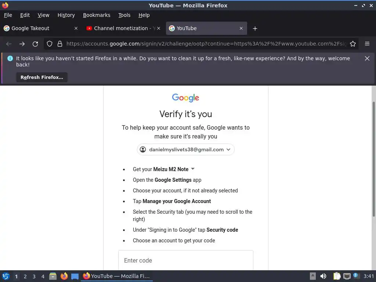Switch to workspace 4 in taskbar
This screenshot has height=282, width=376.
[43, 276]
